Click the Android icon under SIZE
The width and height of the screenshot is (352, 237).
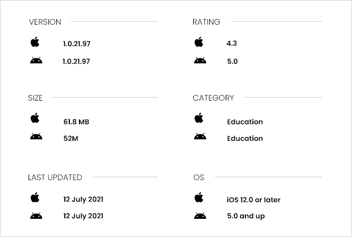click(x=36, y=136)
